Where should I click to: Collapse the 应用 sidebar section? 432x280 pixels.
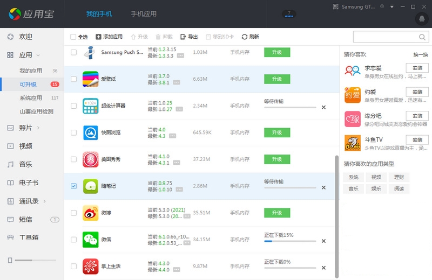coord(38,55)
